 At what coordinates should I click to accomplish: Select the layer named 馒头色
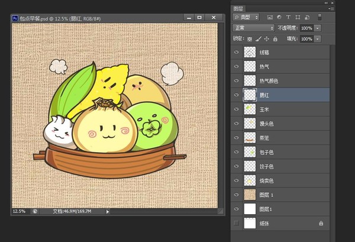pos(286,124)
